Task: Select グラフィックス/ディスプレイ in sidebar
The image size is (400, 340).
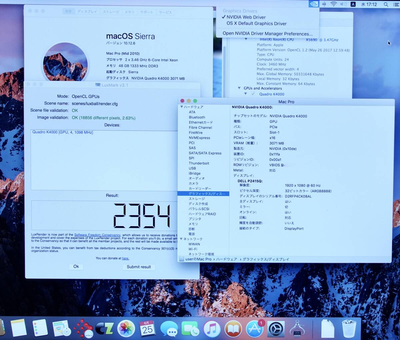Action: 203,194
